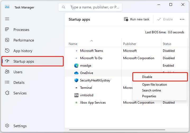Screen dimensions: 190x133
Task: Click the msedge startup entry
Action: click(x=86, y=66)
